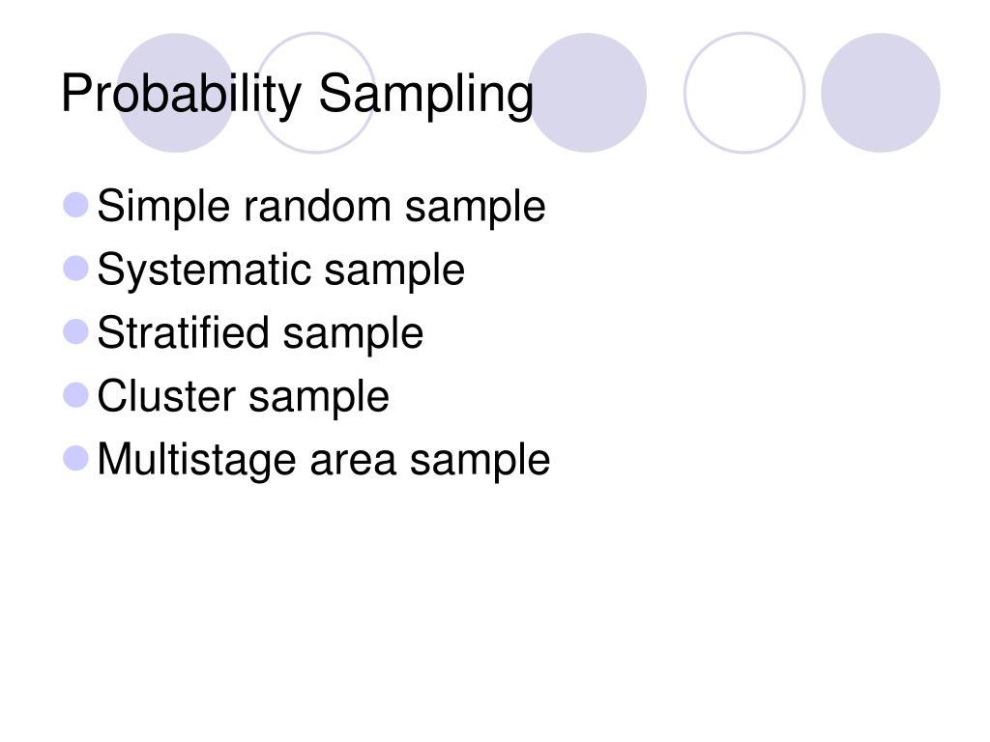
Task: Click the outlined circle behind 'Sampling' title
Action: click(x=315, y=93)
